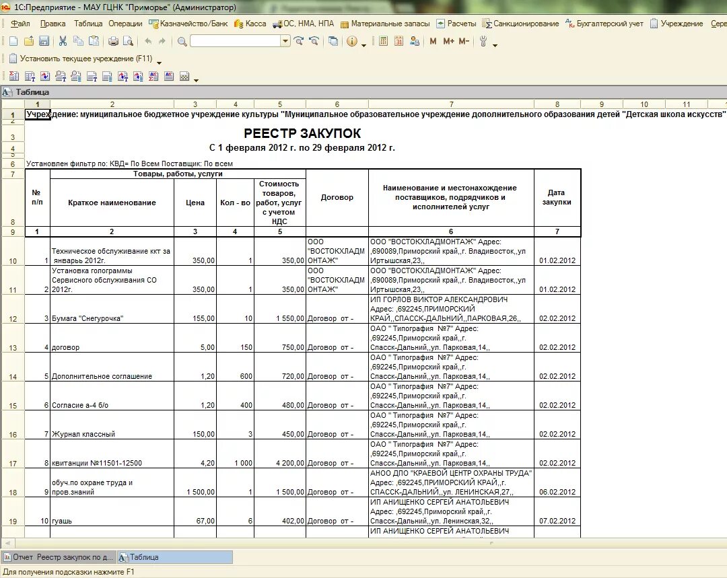Click cell Бумага "Снегурочка"
This screenshot has width=727, height=578.
pos(112,309)
